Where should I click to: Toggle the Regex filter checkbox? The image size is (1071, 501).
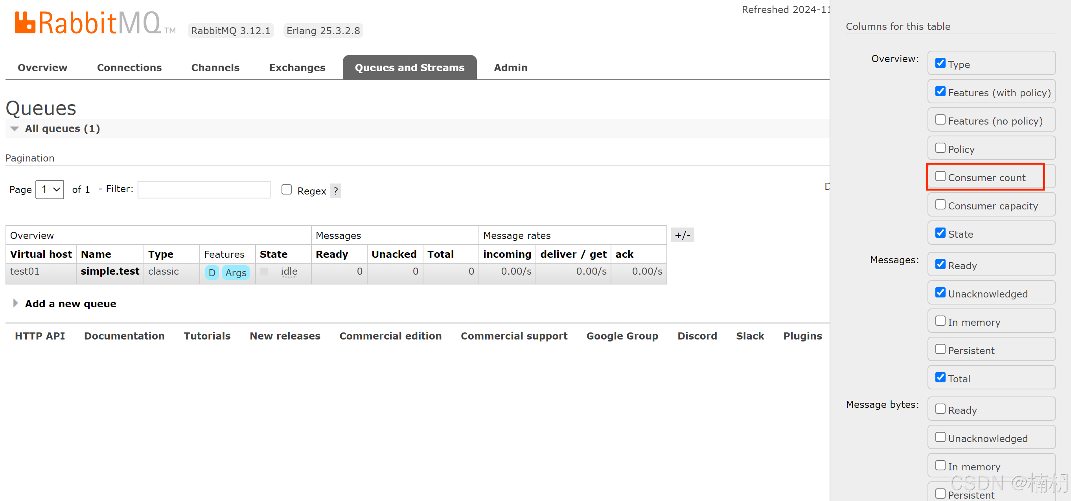pos(287,190)
